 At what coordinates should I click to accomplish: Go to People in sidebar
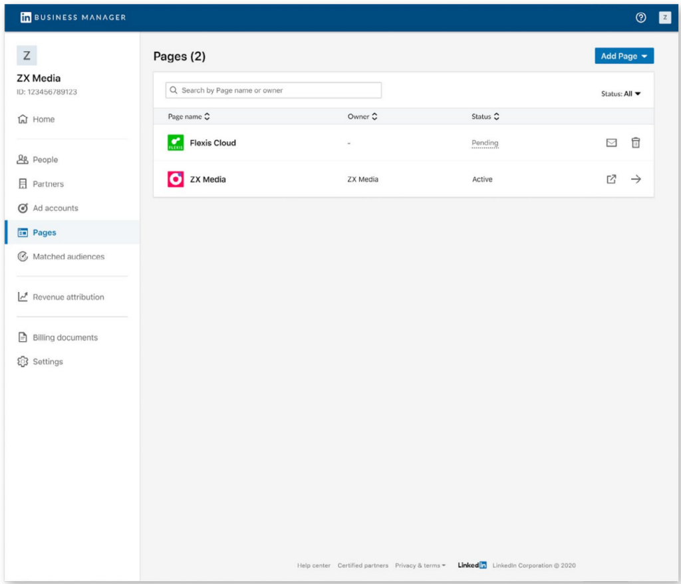45,160
